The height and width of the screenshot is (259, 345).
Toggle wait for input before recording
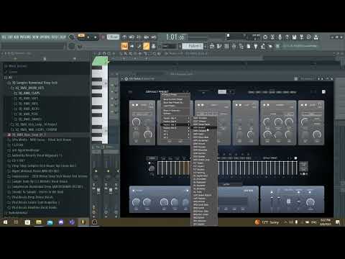coord(132,37)
